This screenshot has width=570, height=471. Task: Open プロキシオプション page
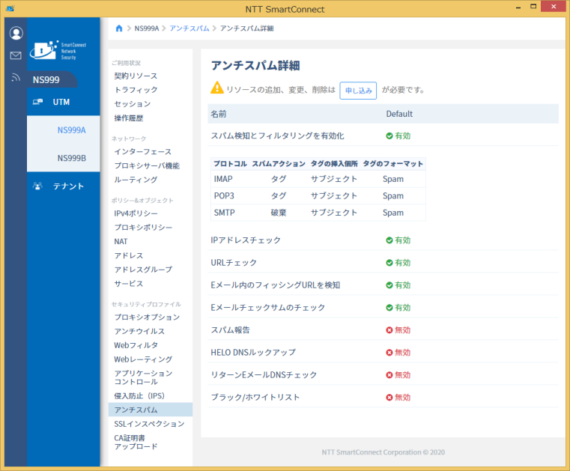147,317
